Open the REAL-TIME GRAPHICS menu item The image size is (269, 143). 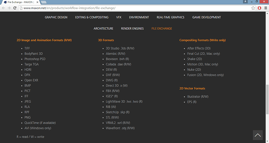tap(170, 17)
